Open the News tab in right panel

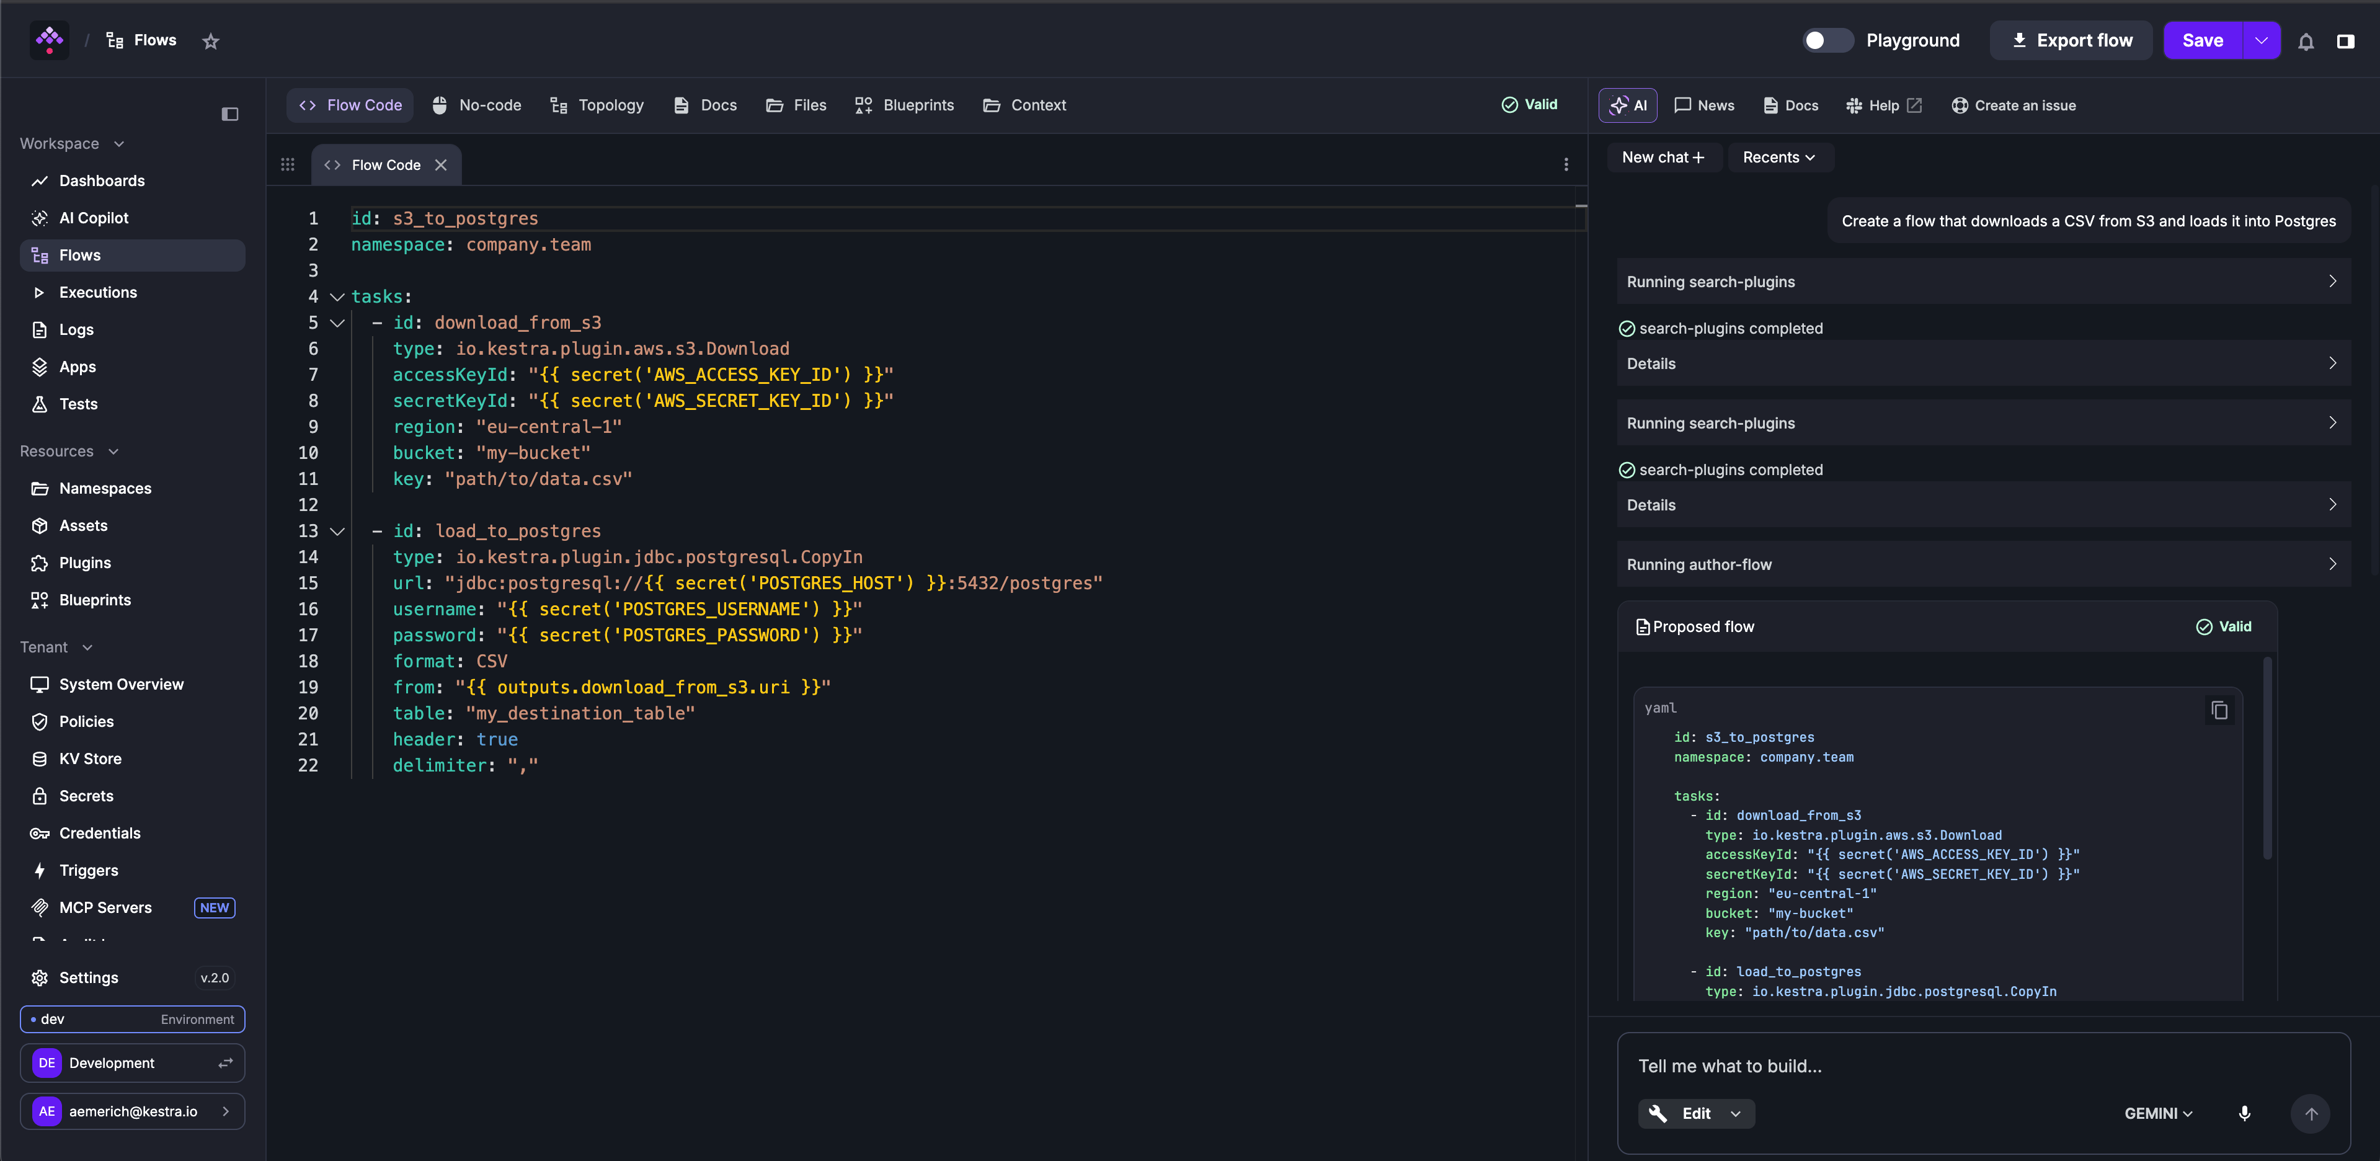[x=1705, y=105]
